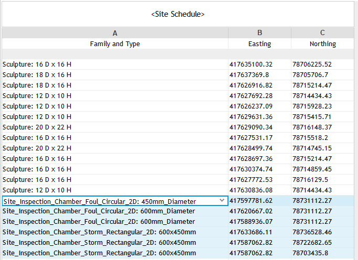Select column A header letter

(115, 33)
